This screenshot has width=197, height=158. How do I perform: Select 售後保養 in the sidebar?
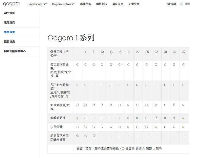(x=9, y=32)
